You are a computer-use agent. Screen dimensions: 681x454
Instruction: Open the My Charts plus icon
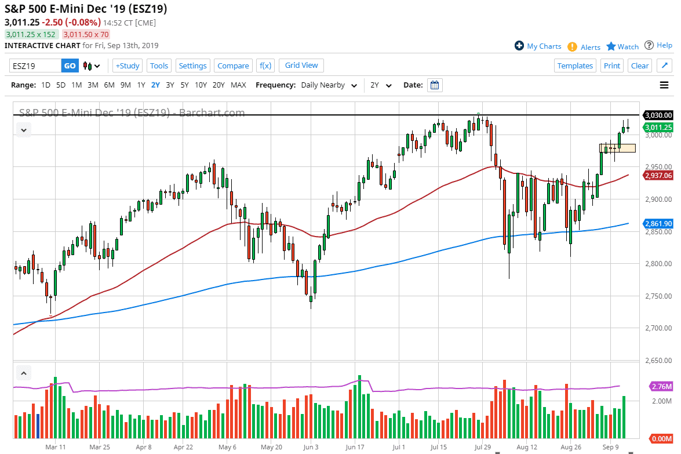point(519,46)
